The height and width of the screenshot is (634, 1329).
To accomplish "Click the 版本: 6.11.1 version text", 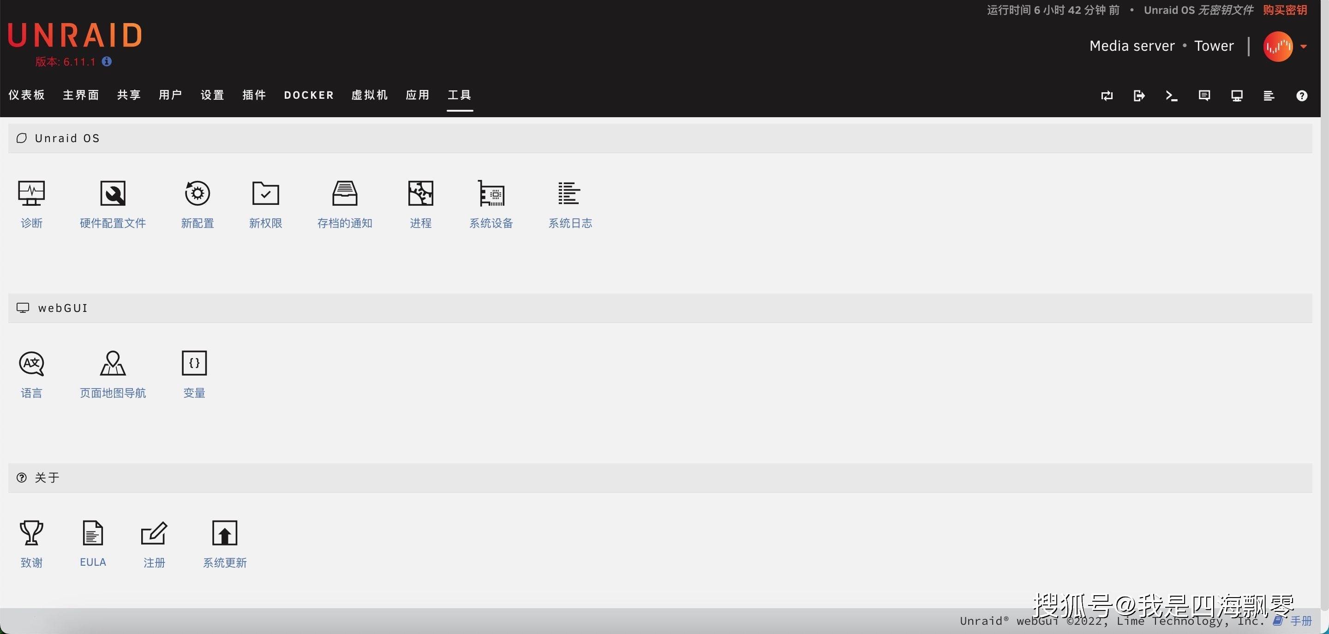I will point(66,62).
